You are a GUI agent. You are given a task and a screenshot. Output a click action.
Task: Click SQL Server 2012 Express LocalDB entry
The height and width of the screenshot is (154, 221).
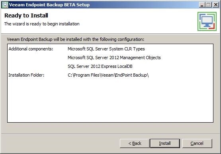(x=100, y=66)
